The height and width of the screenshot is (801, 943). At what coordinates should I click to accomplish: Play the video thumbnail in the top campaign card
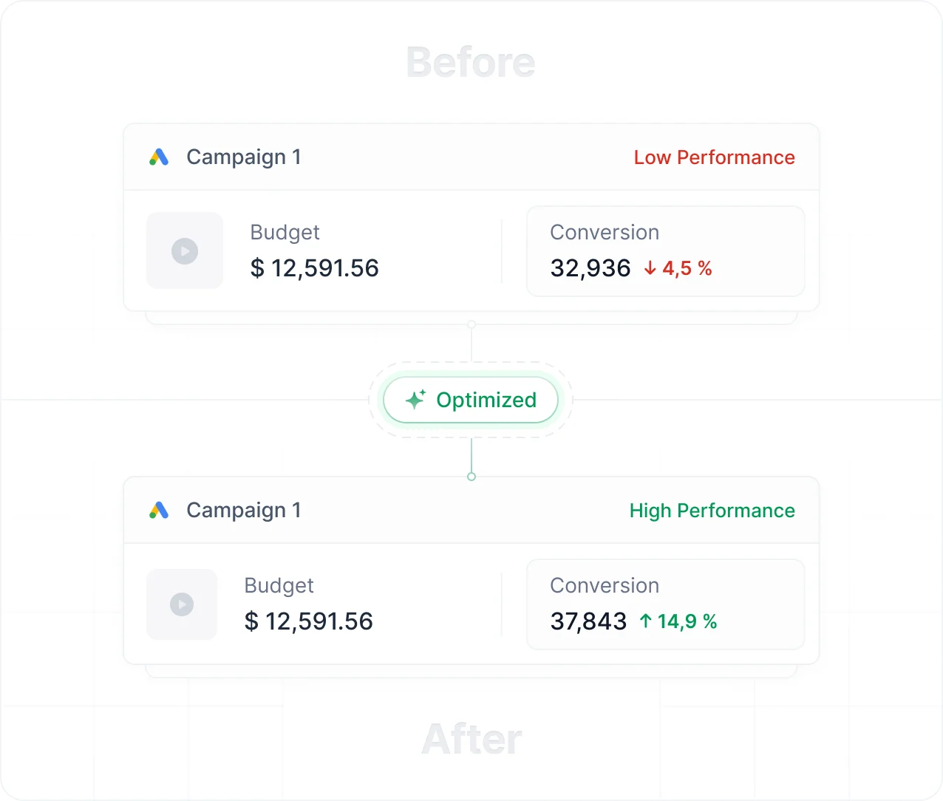(185, 250)
